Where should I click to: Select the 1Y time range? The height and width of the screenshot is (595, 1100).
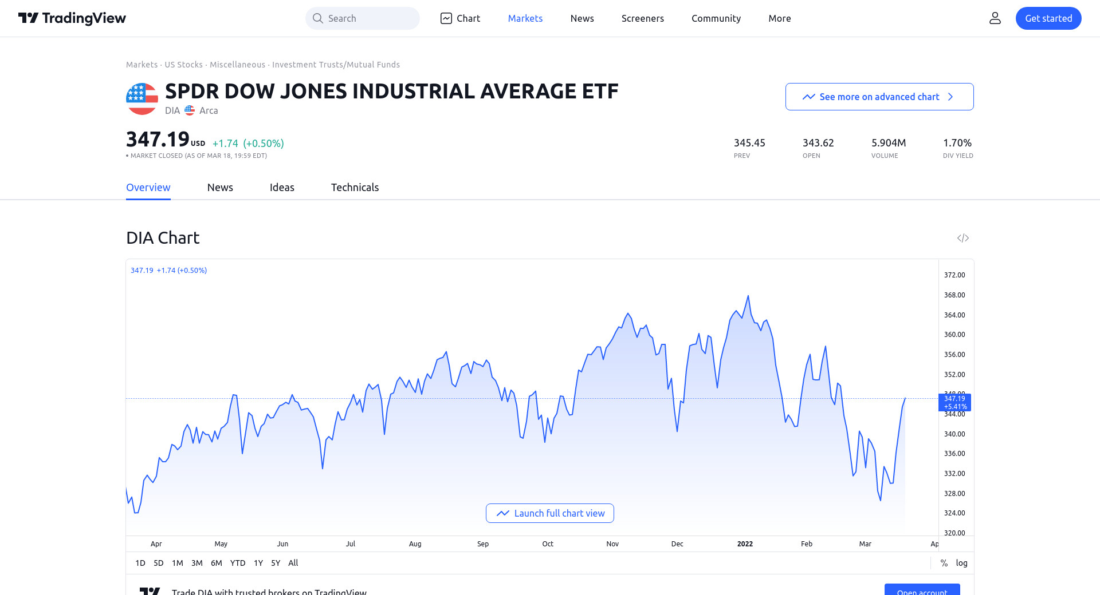pos(258,563)
